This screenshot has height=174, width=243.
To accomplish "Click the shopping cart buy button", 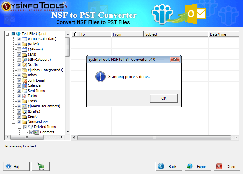I will point(41,167).
